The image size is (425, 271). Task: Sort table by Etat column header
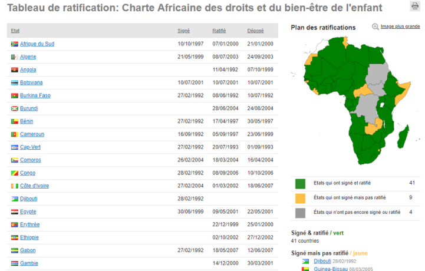(x=15, y=31)
